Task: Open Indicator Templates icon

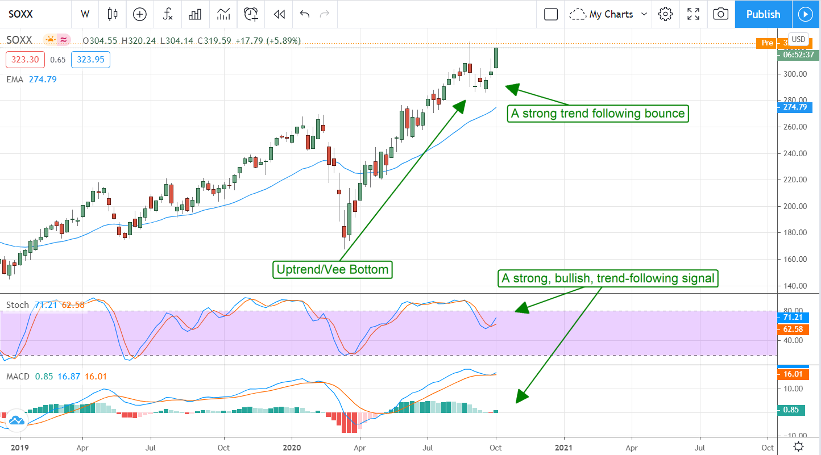Action: click(x=223, y=14)
